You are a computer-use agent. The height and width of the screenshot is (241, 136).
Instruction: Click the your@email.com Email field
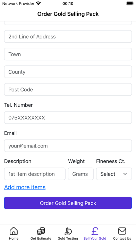click(x=68, y=146)
